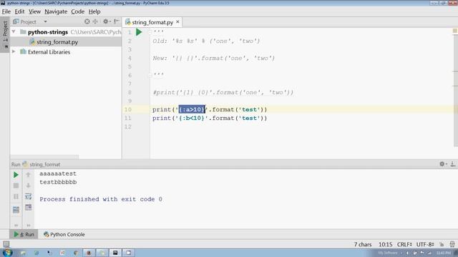Image resolution: width=458 pixels, height=257 pixels.
Task: Click line 11 print statement in editor
Action: [210, 119]
